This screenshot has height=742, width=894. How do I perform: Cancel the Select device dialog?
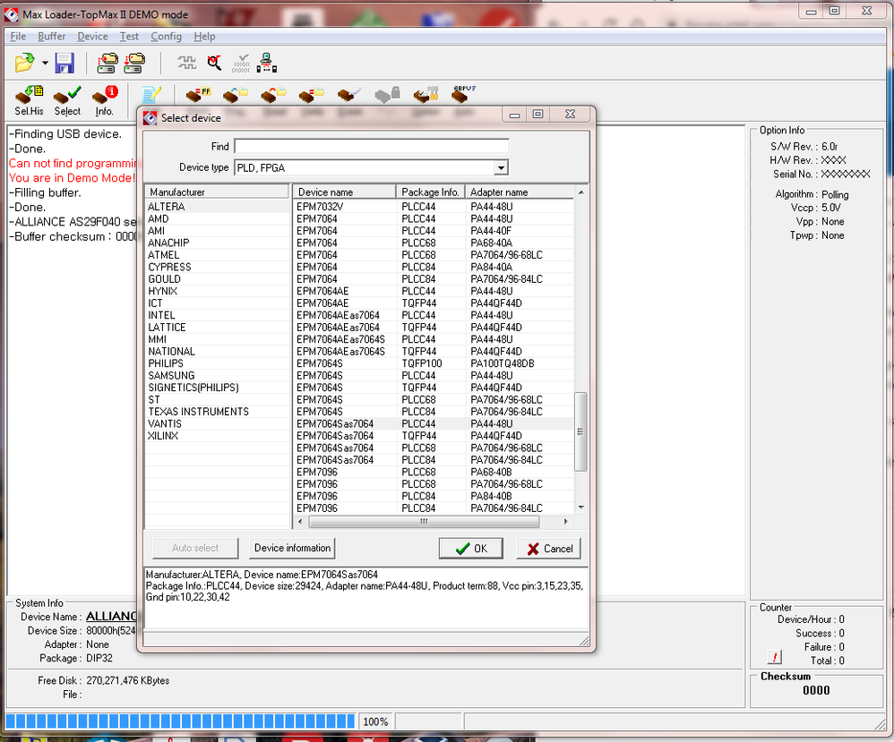(x=549, y=549)
